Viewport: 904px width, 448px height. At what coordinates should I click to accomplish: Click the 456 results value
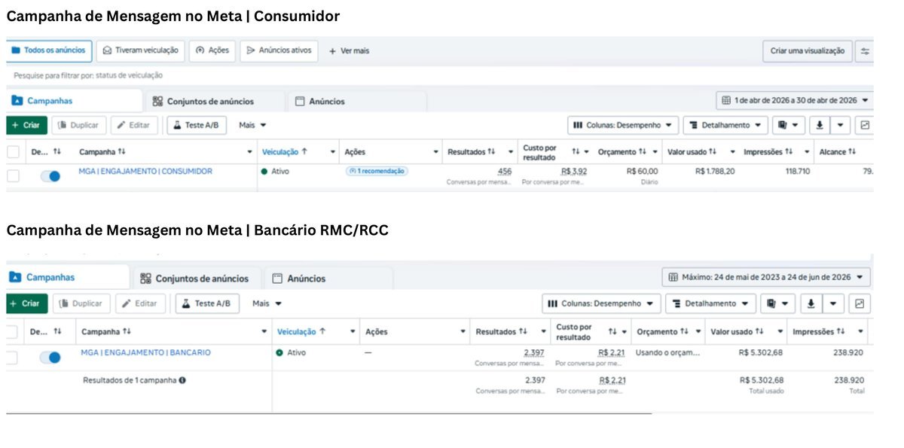pos(504,172)
